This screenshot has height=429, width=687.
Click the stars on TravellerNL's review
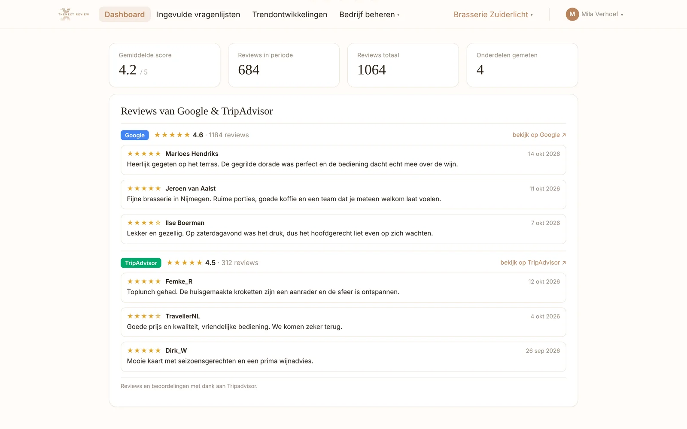[144, 316]
